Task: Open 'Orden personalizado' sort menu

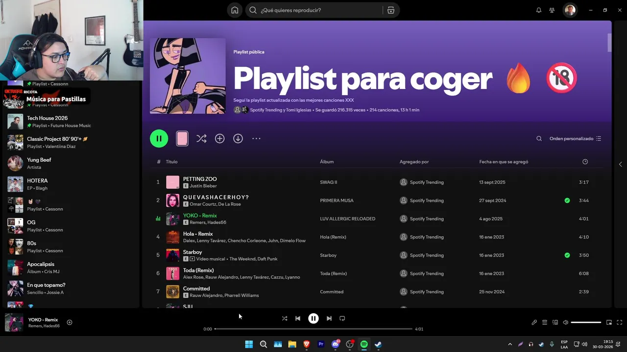Action: point(575,138)
